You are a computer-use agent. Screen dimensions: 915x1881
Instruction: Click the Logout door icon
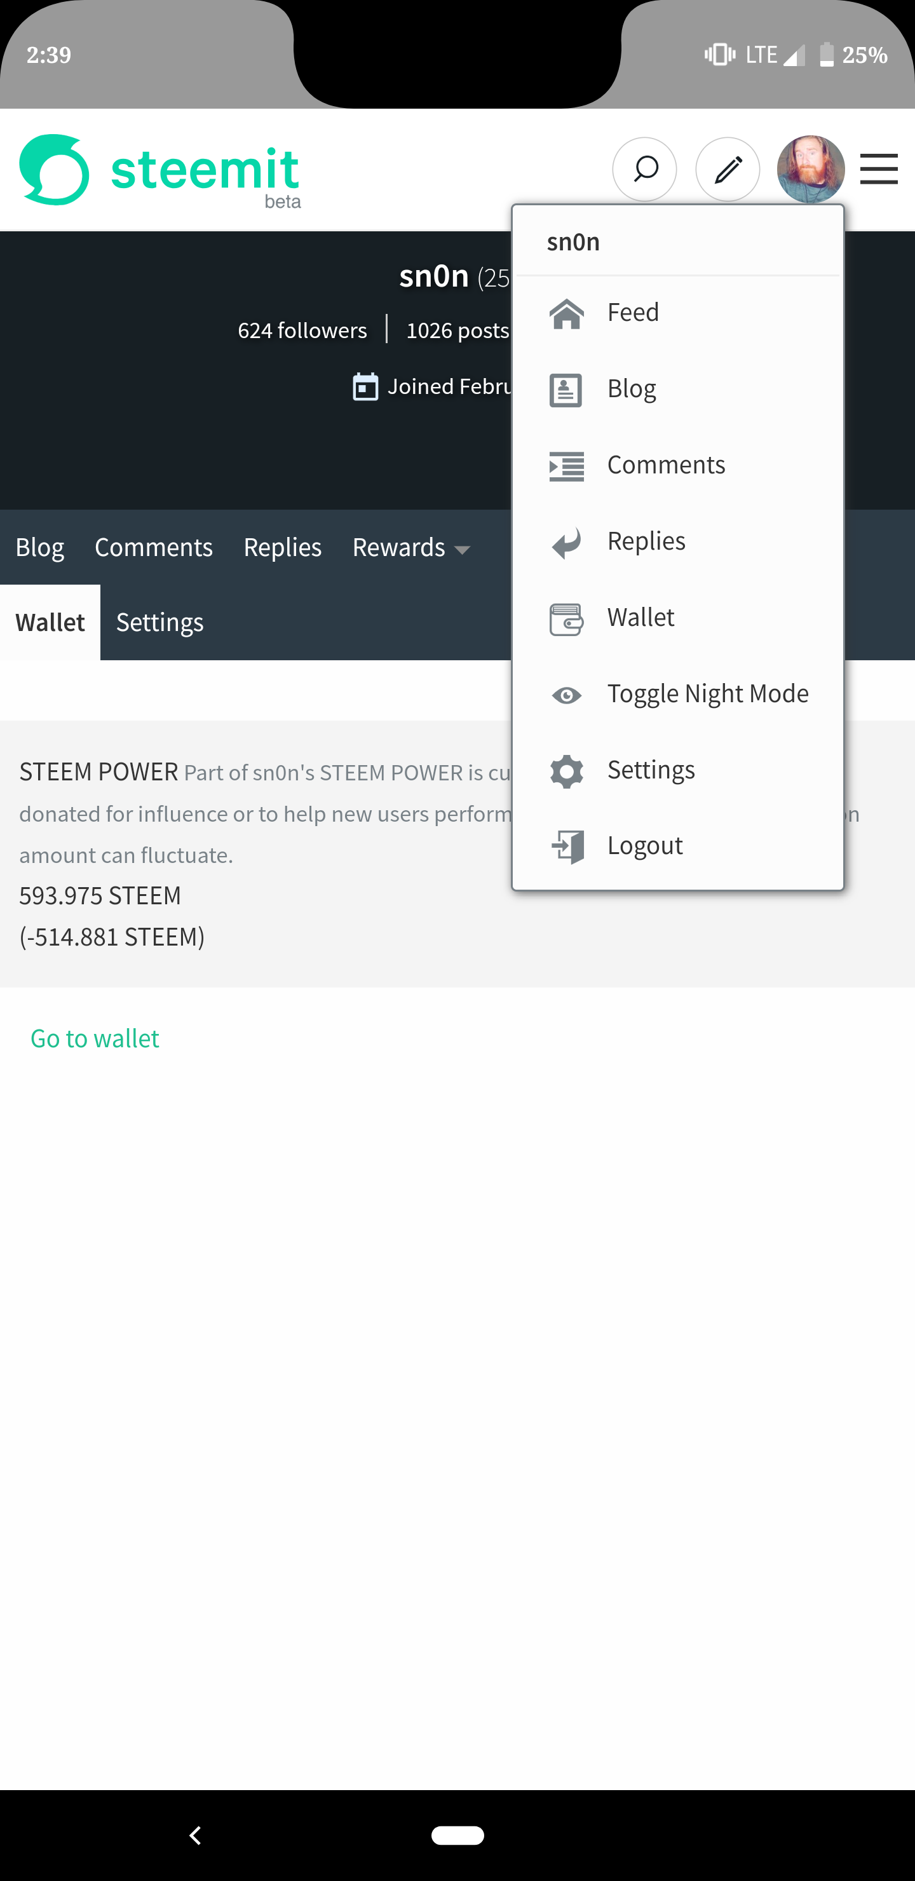click(x=567, y=846)
